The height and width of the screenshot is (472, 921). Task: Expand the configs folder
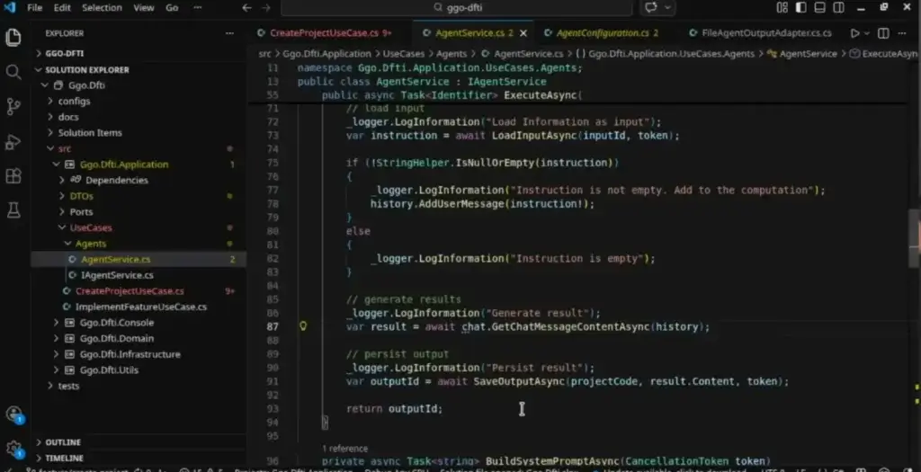click(x=74, y=101)
